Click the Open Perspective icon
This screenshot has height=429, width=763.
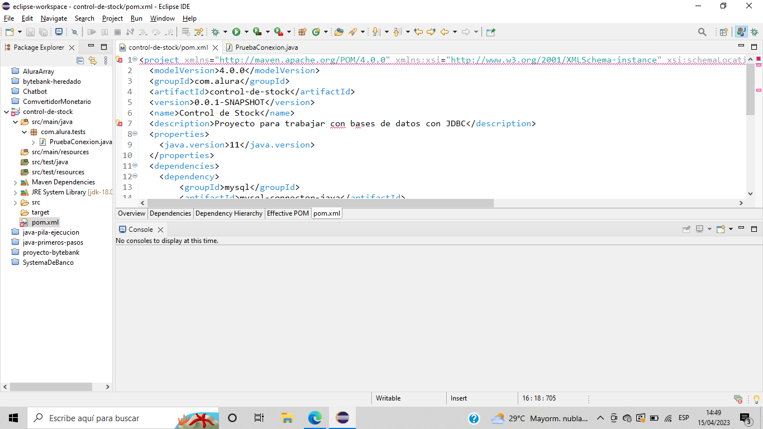coord(723,32)
